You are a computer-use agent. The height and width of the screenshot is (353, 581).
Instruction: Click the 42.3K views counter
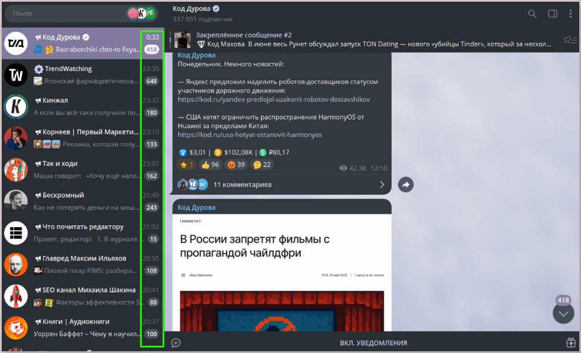click(x=353, y=168)
